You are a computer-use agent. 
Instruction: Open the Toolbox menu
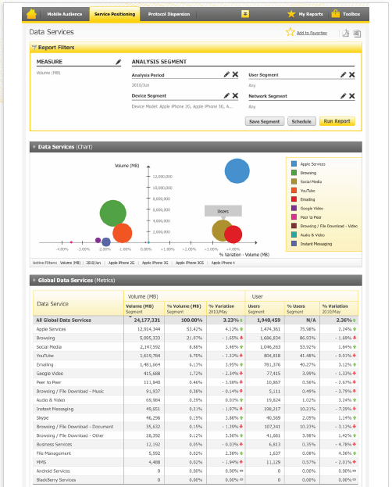pos(346,14)
